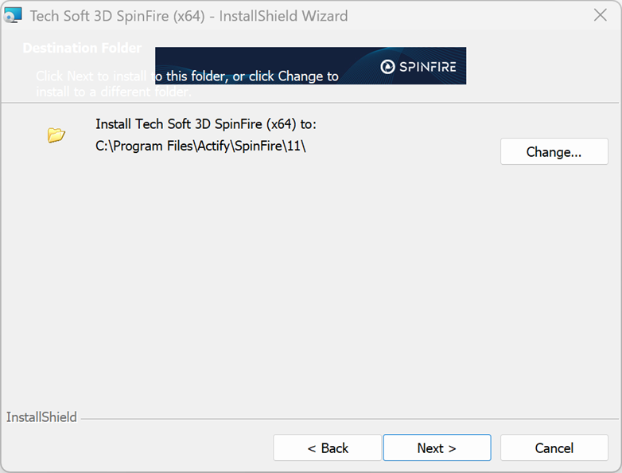Viewport: 622px width, 473px height.
Task: Click the 'Install Tech Soft 3D SpinFire (x64) to:' label
Action: 206,124
